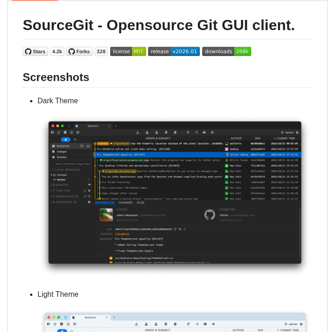Switch to FILES tab in dark theme details
The image size is (335, 332).
(x=140, y=203)
